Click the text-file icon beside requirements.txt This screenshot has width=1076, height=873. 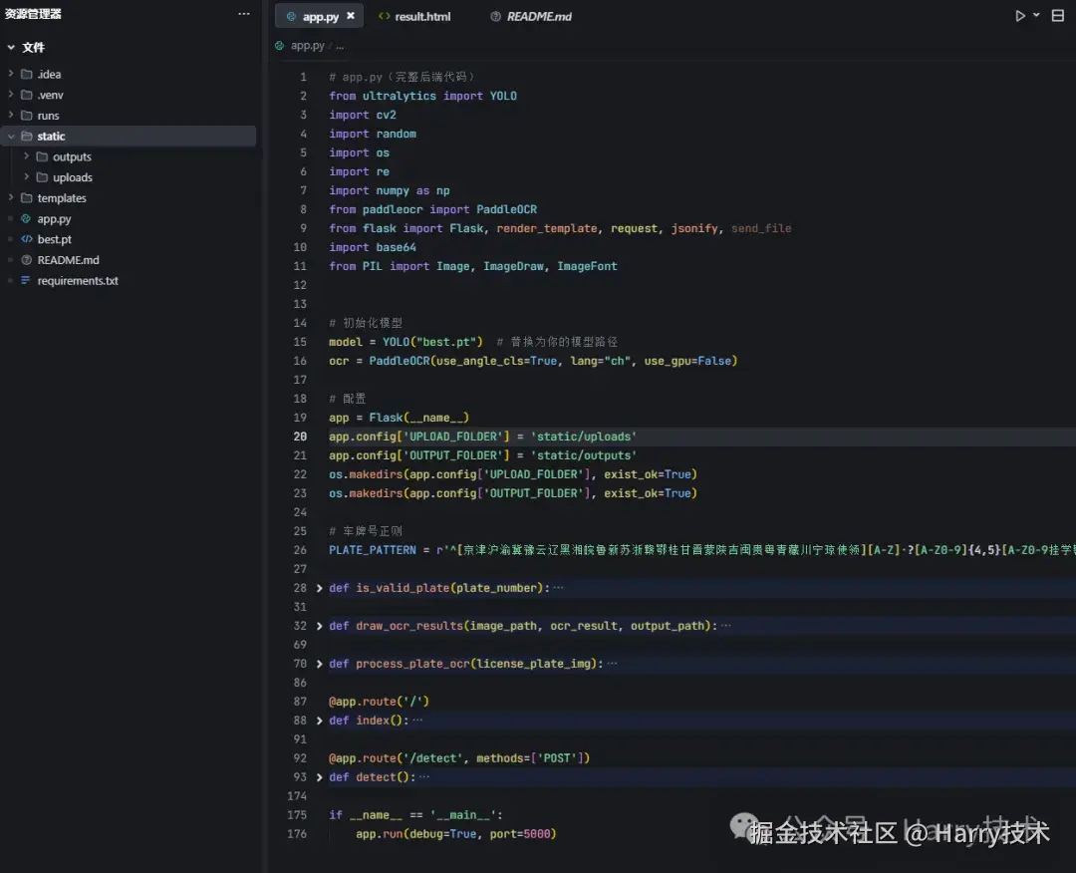point(25,280)
